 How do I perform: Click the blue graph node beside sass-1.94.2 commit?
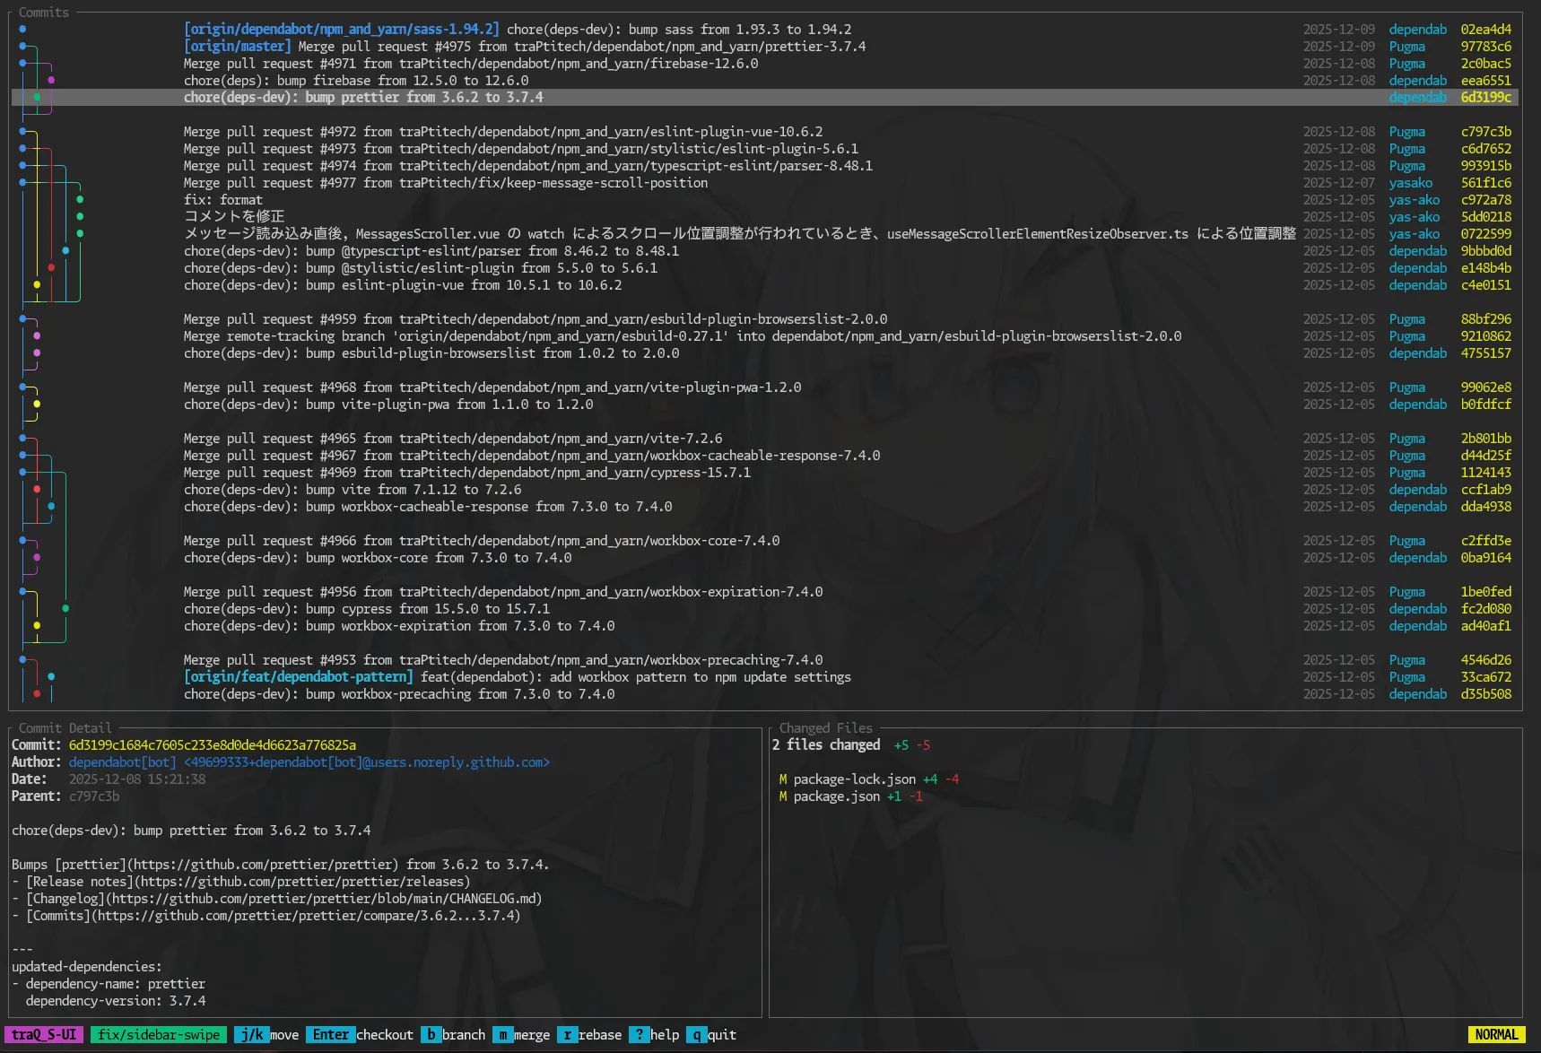tap(22, 29)
